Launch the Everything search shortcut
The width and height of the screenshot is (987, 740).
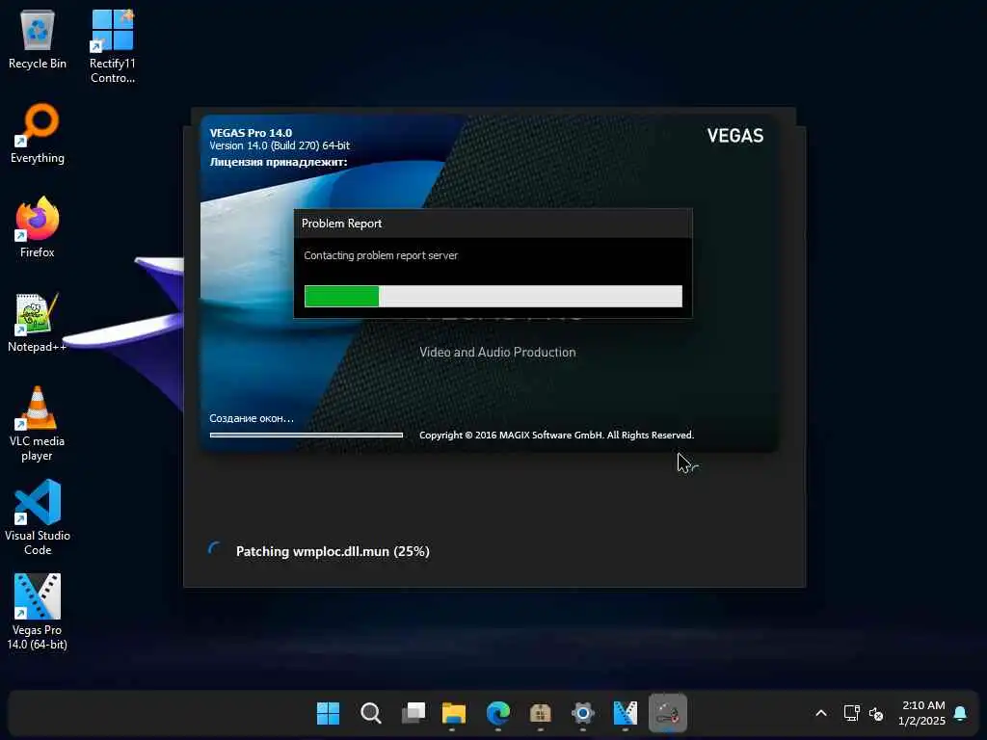coord(38,133)
